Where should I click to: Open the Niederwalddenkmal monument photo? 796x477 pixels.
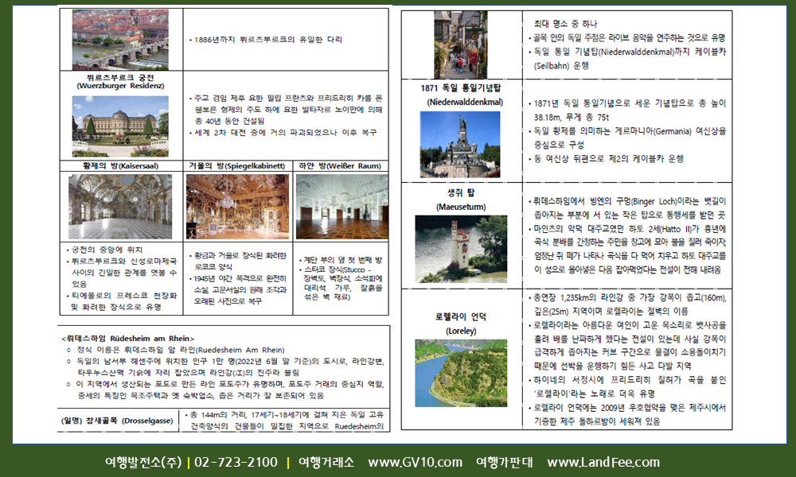(x=461, y=145)
